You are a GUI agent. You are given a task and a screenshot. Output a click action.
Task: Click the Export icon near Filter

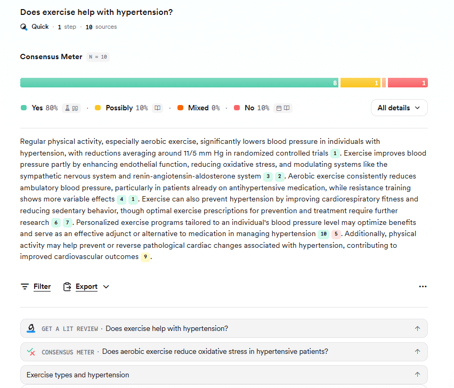point(66,286)
